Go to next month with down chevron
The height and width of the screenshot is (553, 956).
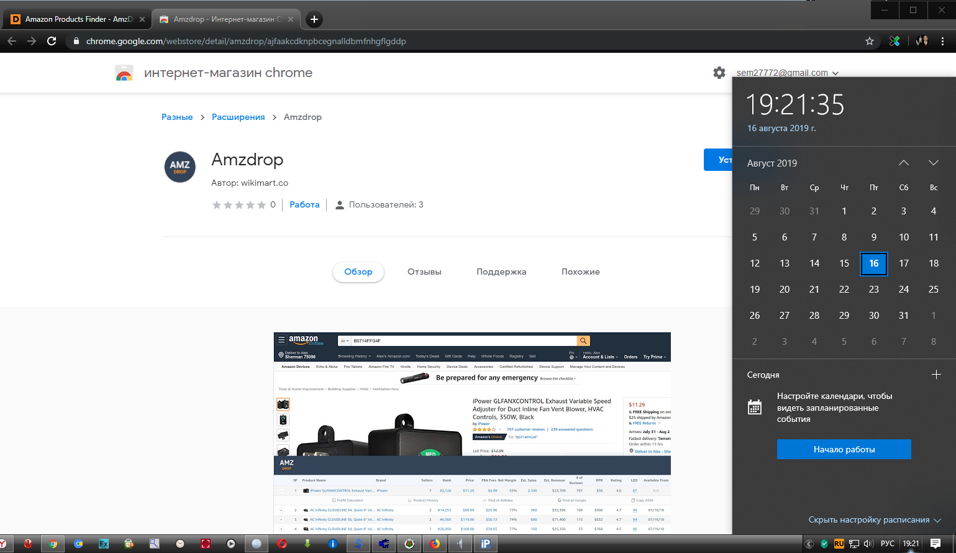(x=934, y=163)
